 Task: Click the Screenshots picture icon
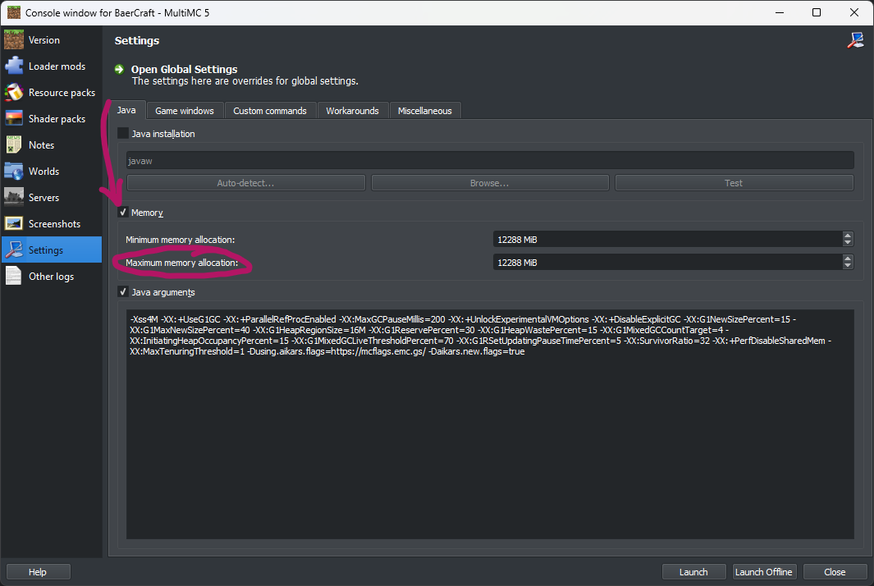(14, 223)
